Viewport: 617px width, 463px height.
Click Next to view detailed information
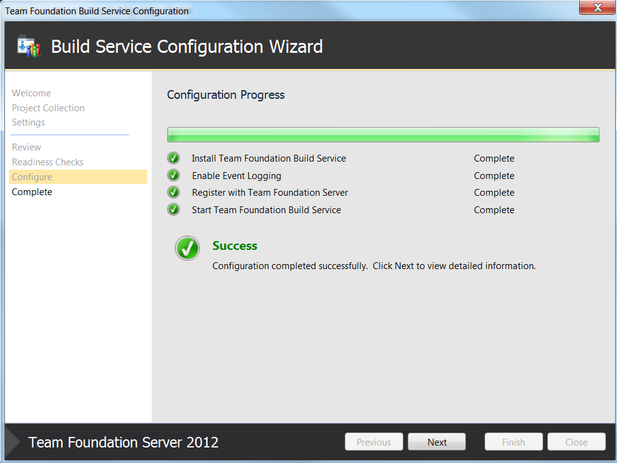coord(437,442)
